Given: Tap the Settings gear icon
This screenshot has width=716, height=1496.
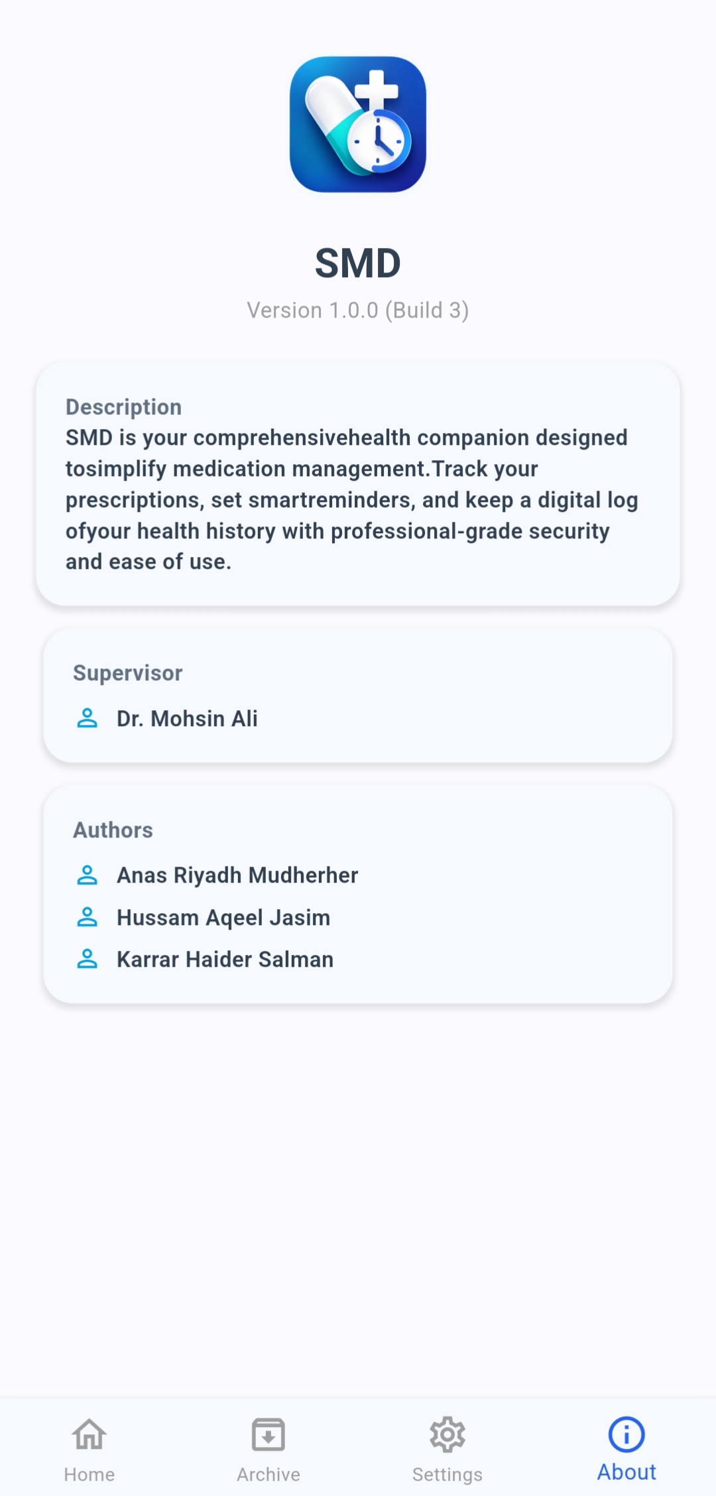Looking at the screenshot, I should pyautogui.click(x=447, y=1434).
